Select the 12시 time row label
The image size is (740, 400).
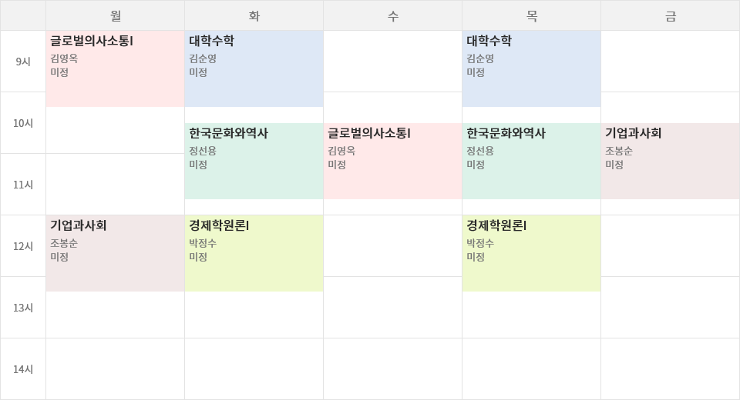(x=23, y=246)
